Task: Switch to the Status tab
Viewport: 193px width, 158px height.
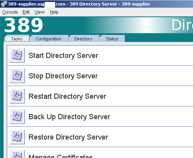Action: point(112,39)
